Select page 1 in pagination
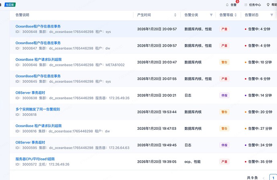Screen dimensions: 277x180 [x=273, y=177]
